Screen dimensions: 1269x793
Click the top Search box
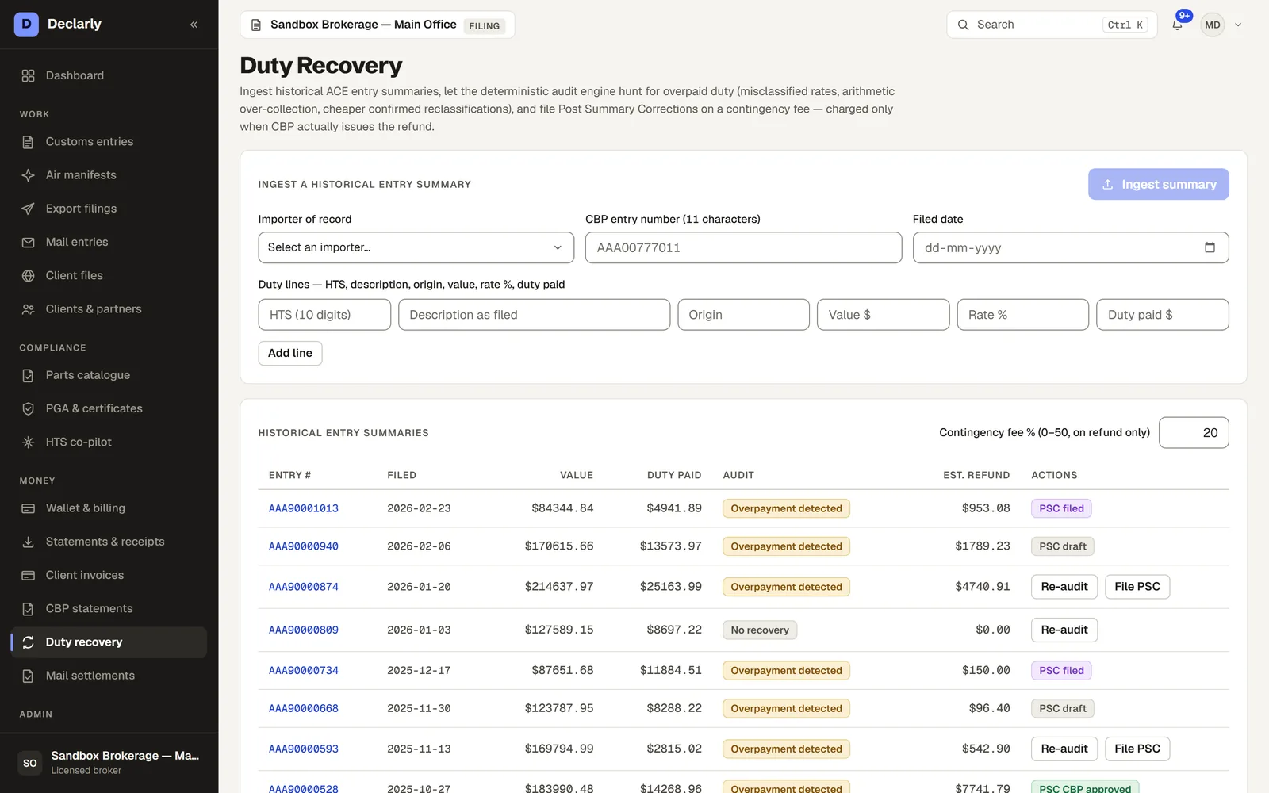pyautogui.click(x=1052, y=25)
